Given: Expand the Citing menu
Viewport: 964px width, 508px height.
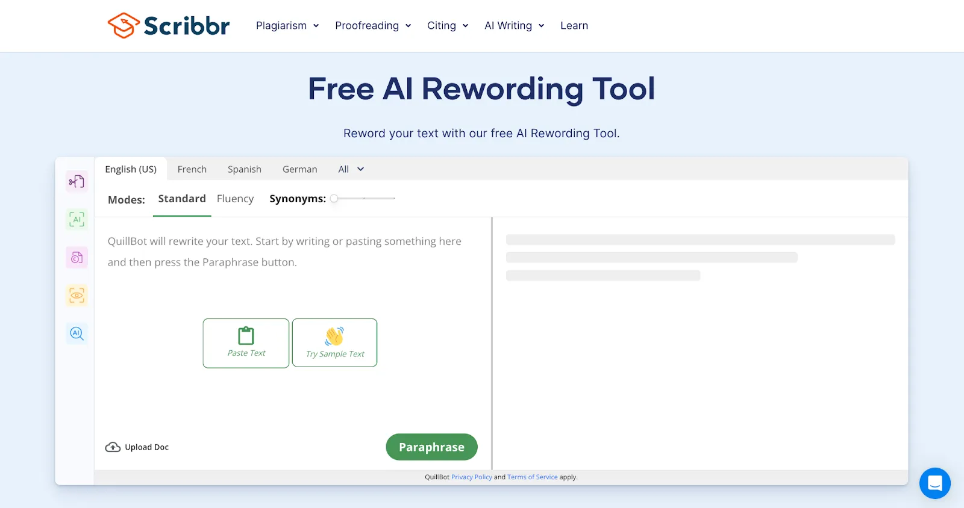Looking at the screenshot, I should 448,26.
